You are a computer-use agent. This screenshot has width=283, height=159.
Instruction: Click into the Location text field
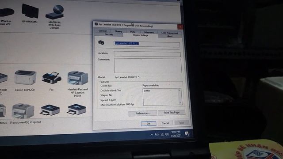[147, 54]
